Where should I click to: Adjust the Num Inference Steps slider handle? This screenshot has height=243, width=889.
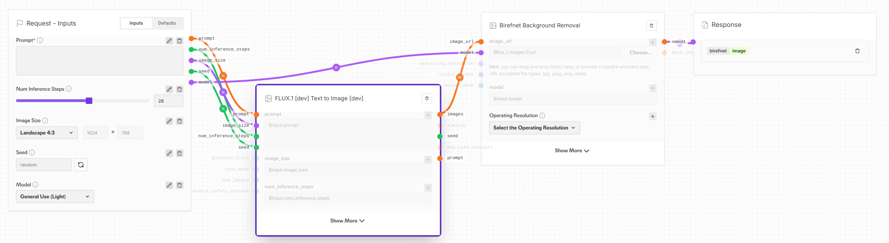tap(89, 101)
